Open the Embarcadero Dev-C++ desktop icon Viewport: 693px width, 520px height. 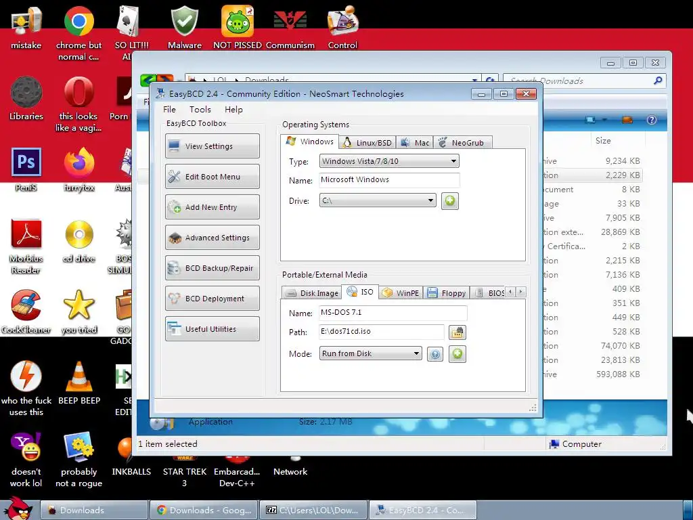(237, 472)
